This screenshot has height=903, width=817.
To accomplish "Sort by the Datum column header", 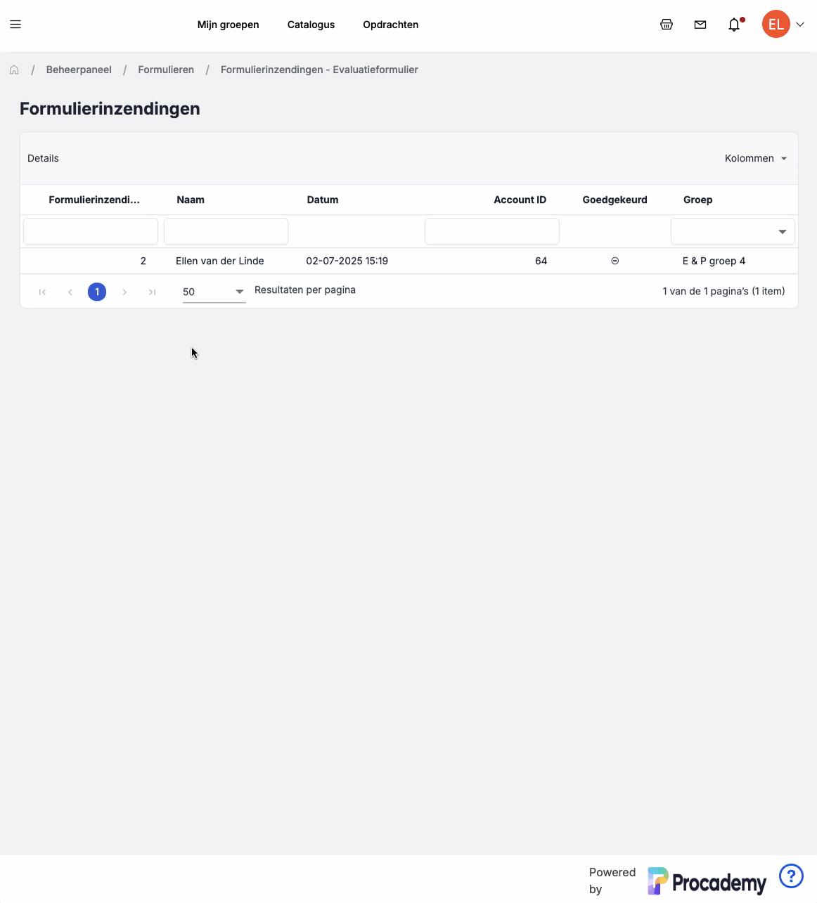I will click(x=323, y=200).
